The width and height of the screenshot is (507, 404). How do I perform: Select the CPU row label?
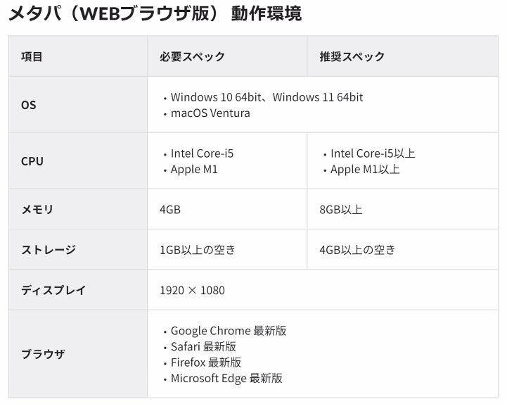[32, 161]
